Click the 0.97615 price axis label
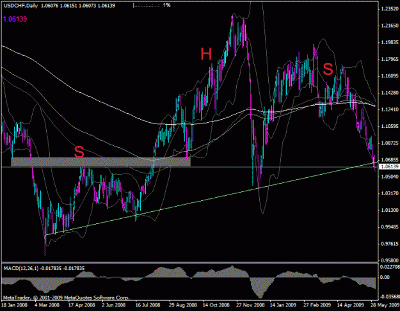 (x=390, y=244)
